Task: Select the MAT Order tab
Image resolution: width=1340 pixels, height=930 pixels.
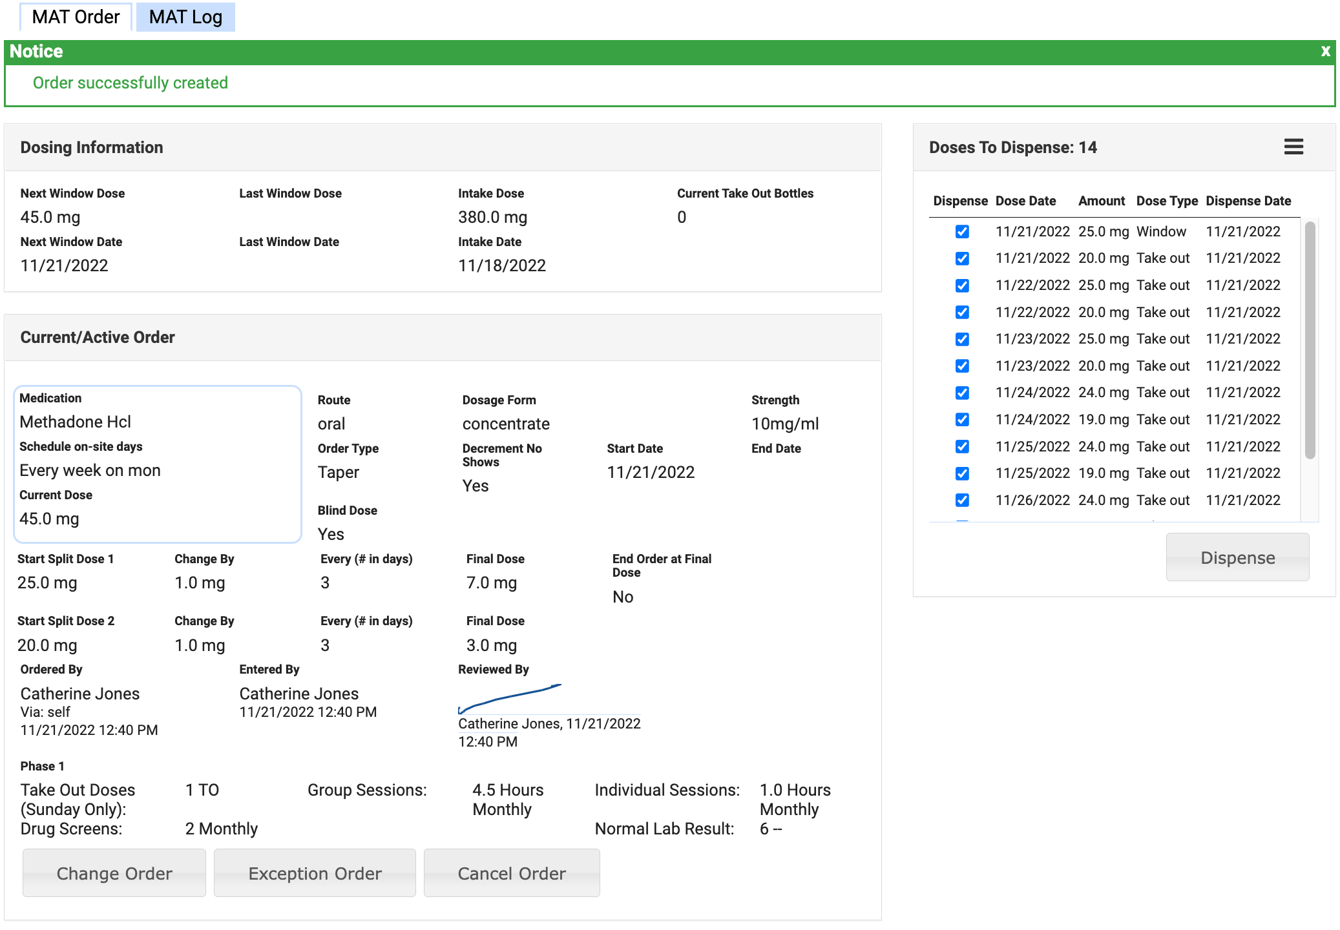Action: [76, 17]
